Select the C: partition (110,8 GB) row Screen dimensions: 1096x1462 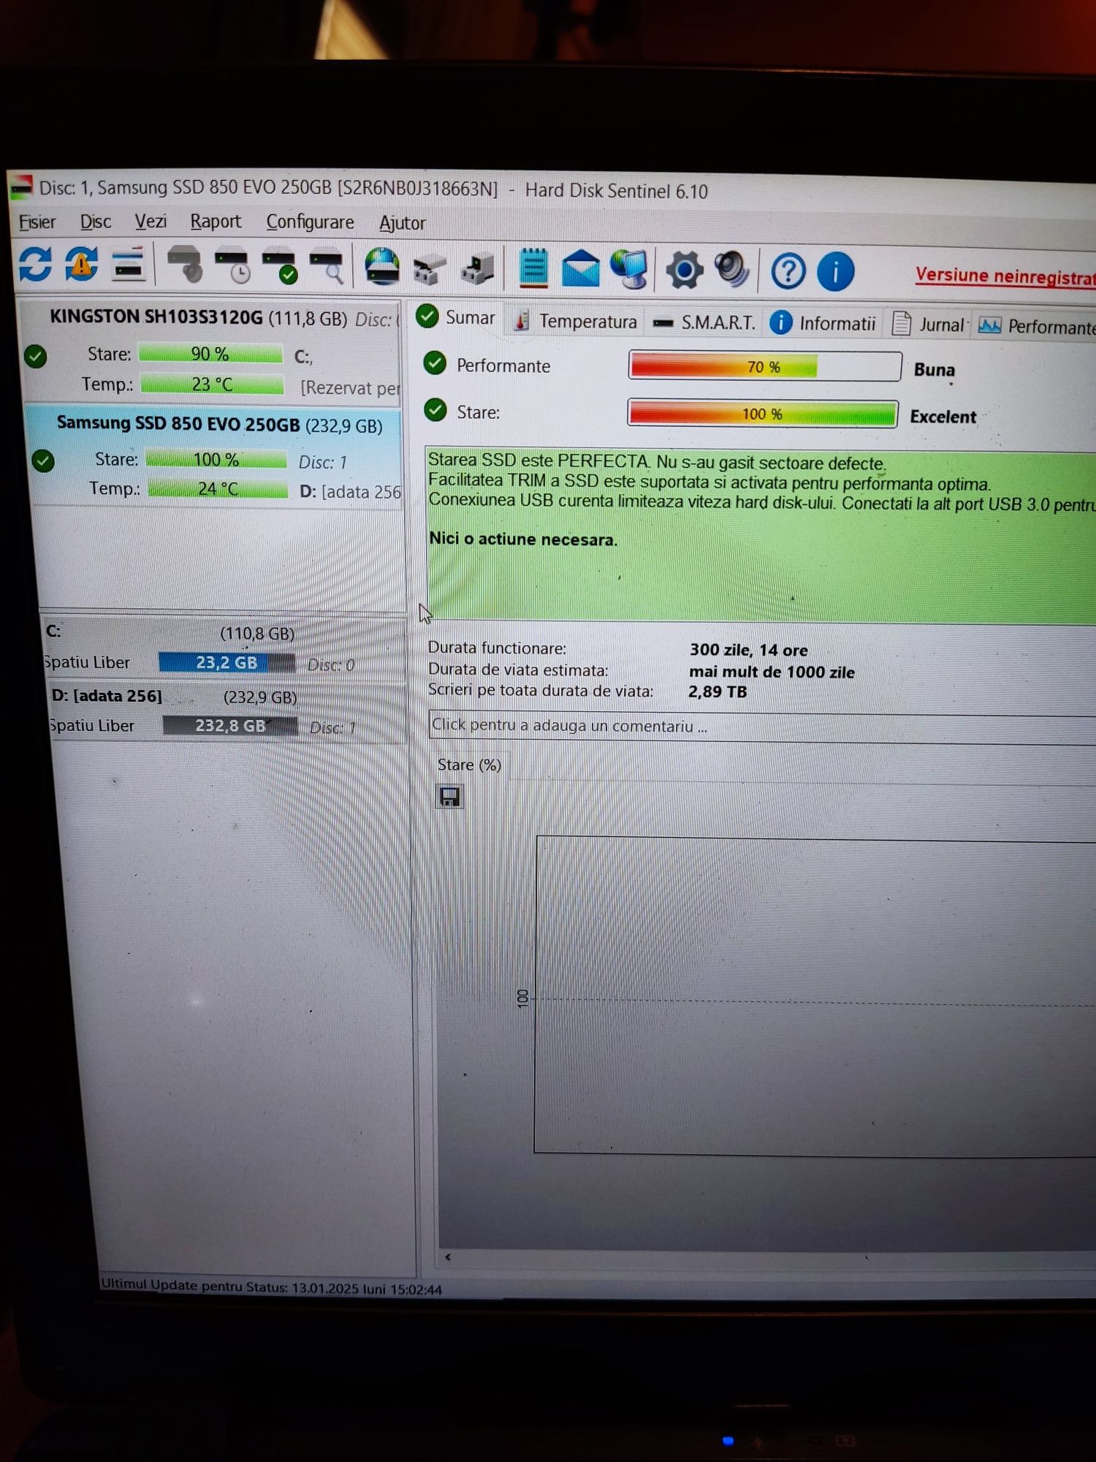tap(223, 649)
